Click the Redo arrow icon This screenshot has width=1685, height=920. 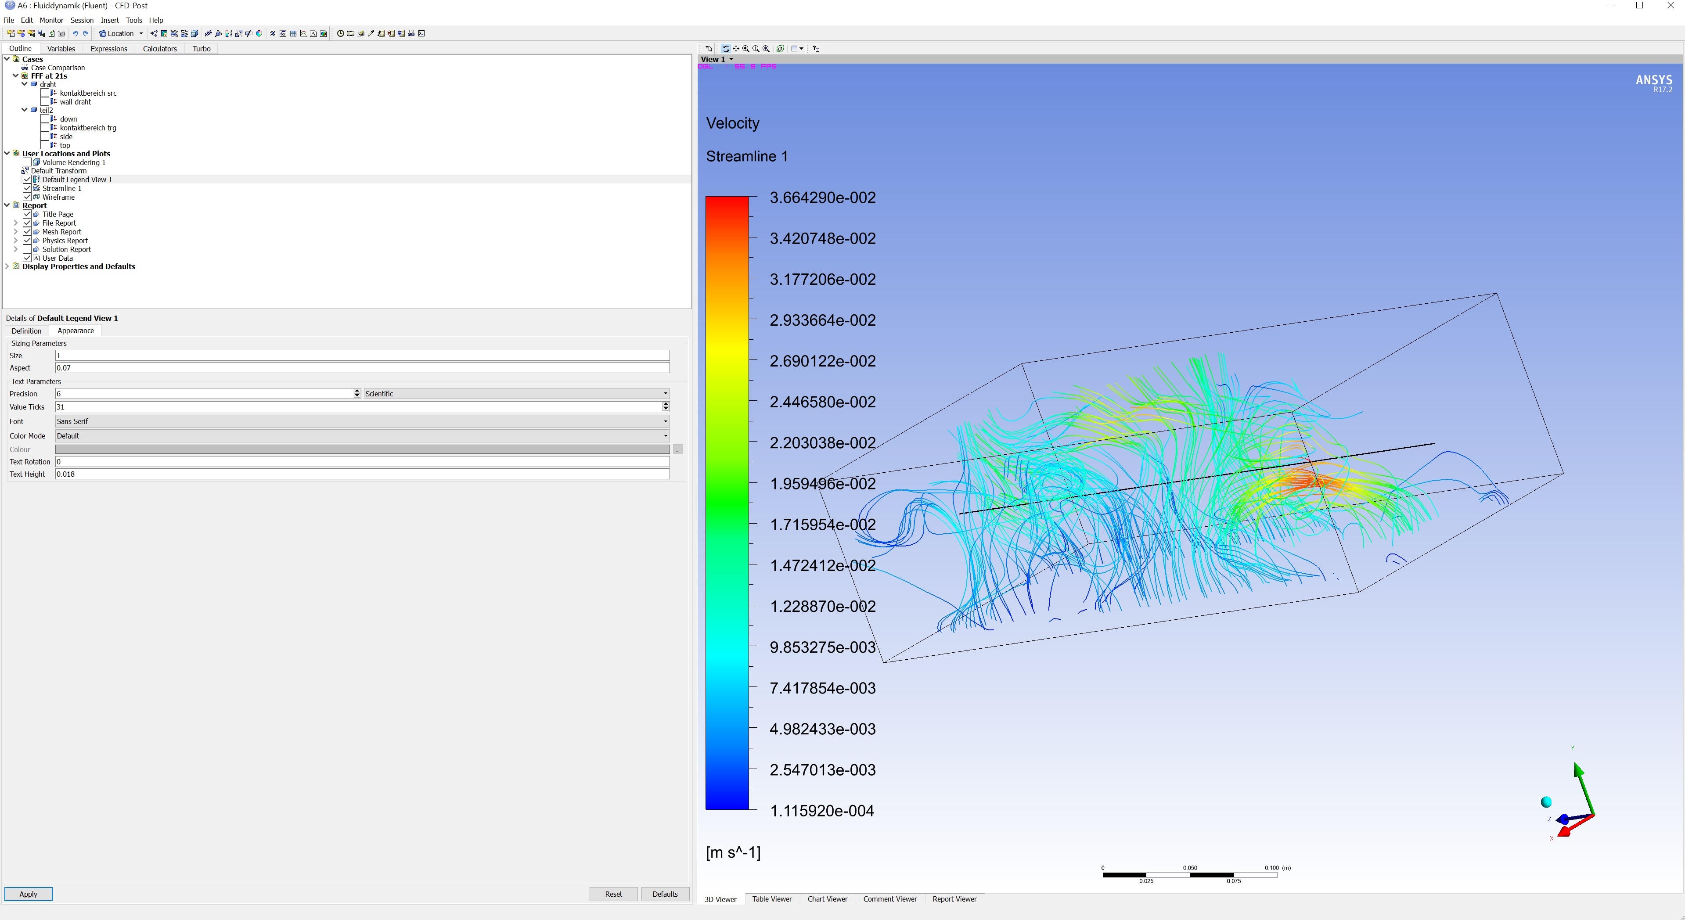[x=86, y=33]
